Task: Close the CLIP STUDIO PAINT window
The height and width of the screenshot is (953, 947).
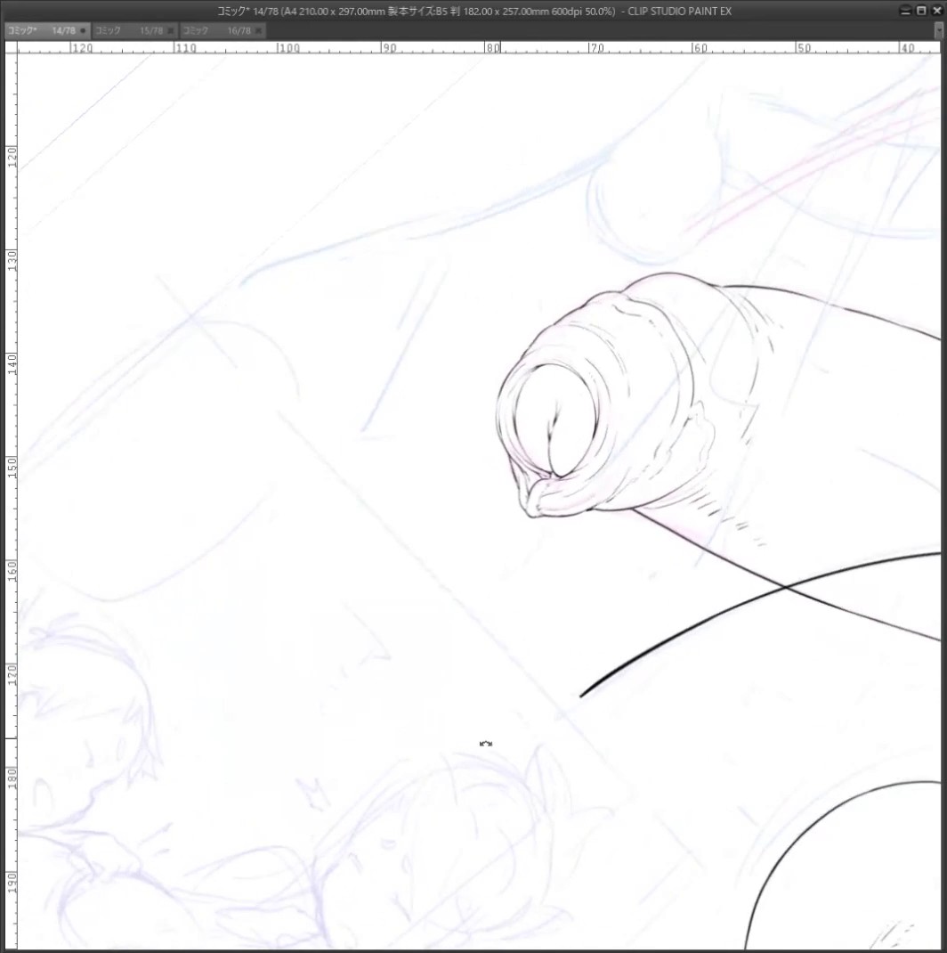Action: (x=936, y=11)
